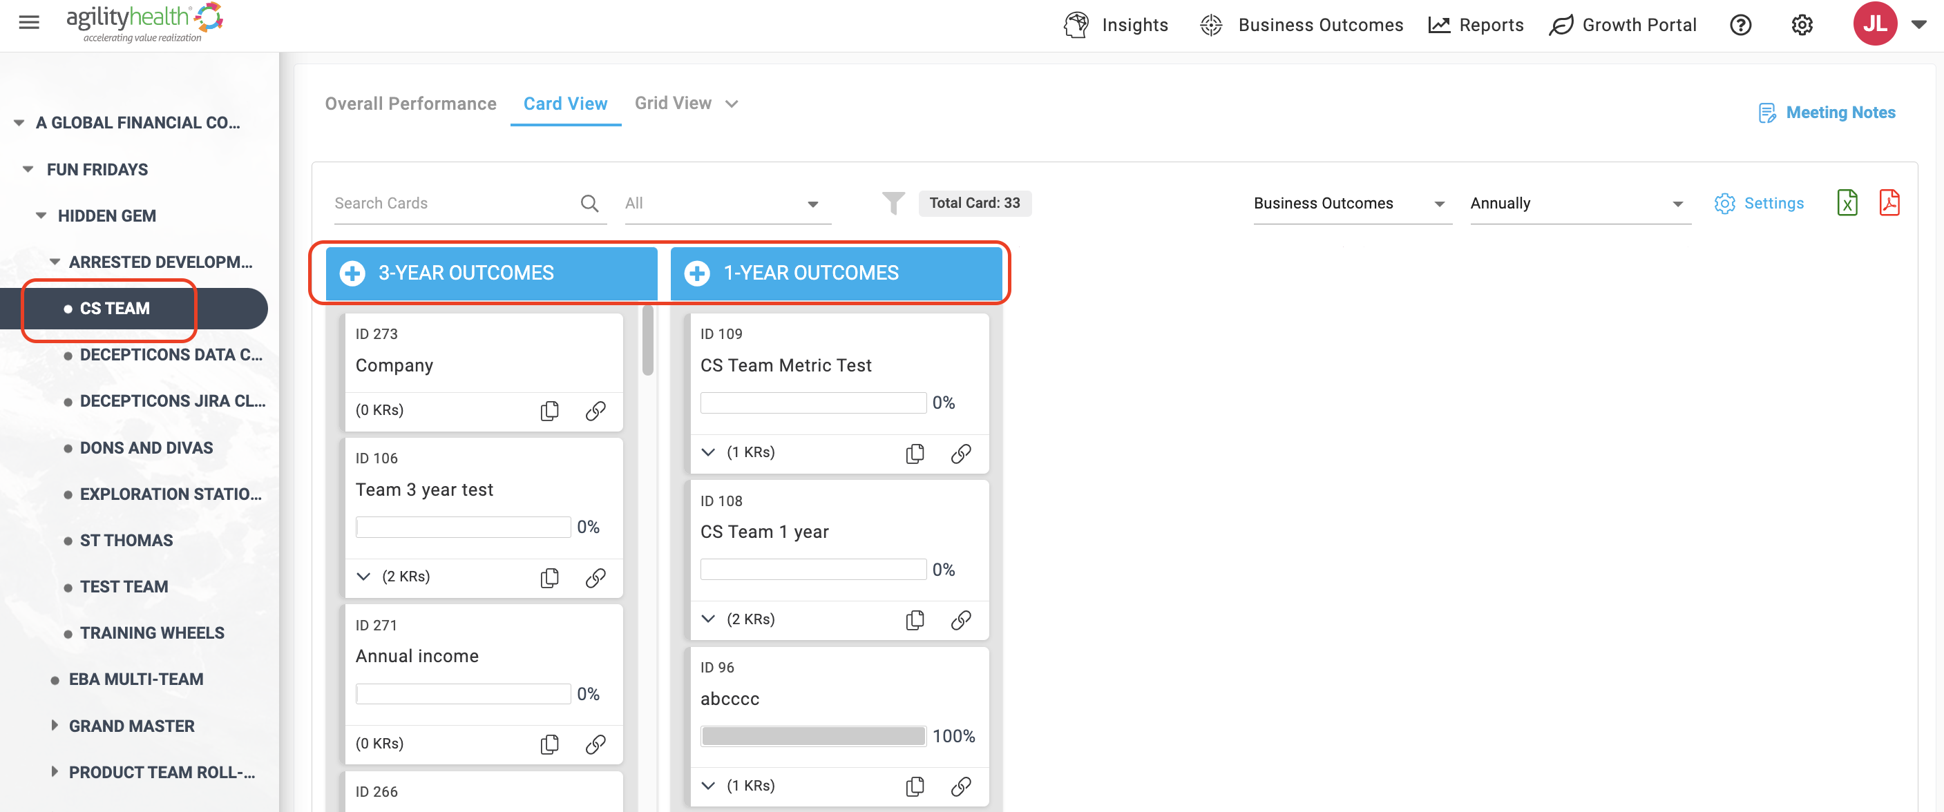The height and width of the screenshot is (812, 1944).
Task: Expand KRs on Team 3 year test card
Action: click(364, 577)
